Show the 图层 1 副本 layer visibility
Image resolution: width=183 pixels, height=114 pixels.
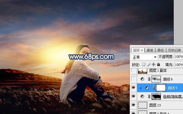tap(134, 70)
